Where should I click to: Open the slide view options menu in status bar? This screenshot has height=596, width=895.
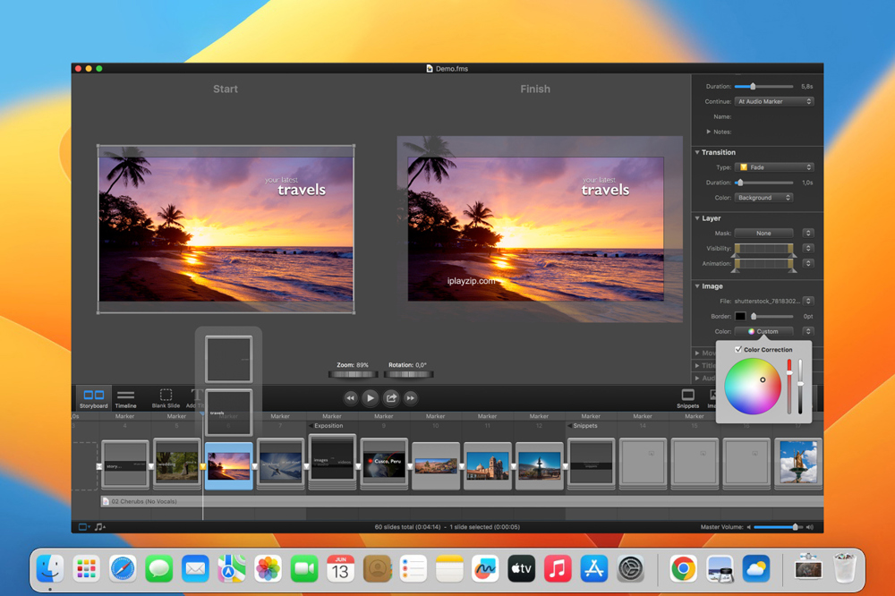[84, 527]
